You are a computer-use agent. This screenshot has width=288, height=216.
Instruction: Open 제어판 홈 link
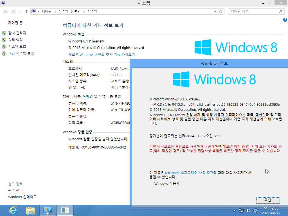coord(15,23)
